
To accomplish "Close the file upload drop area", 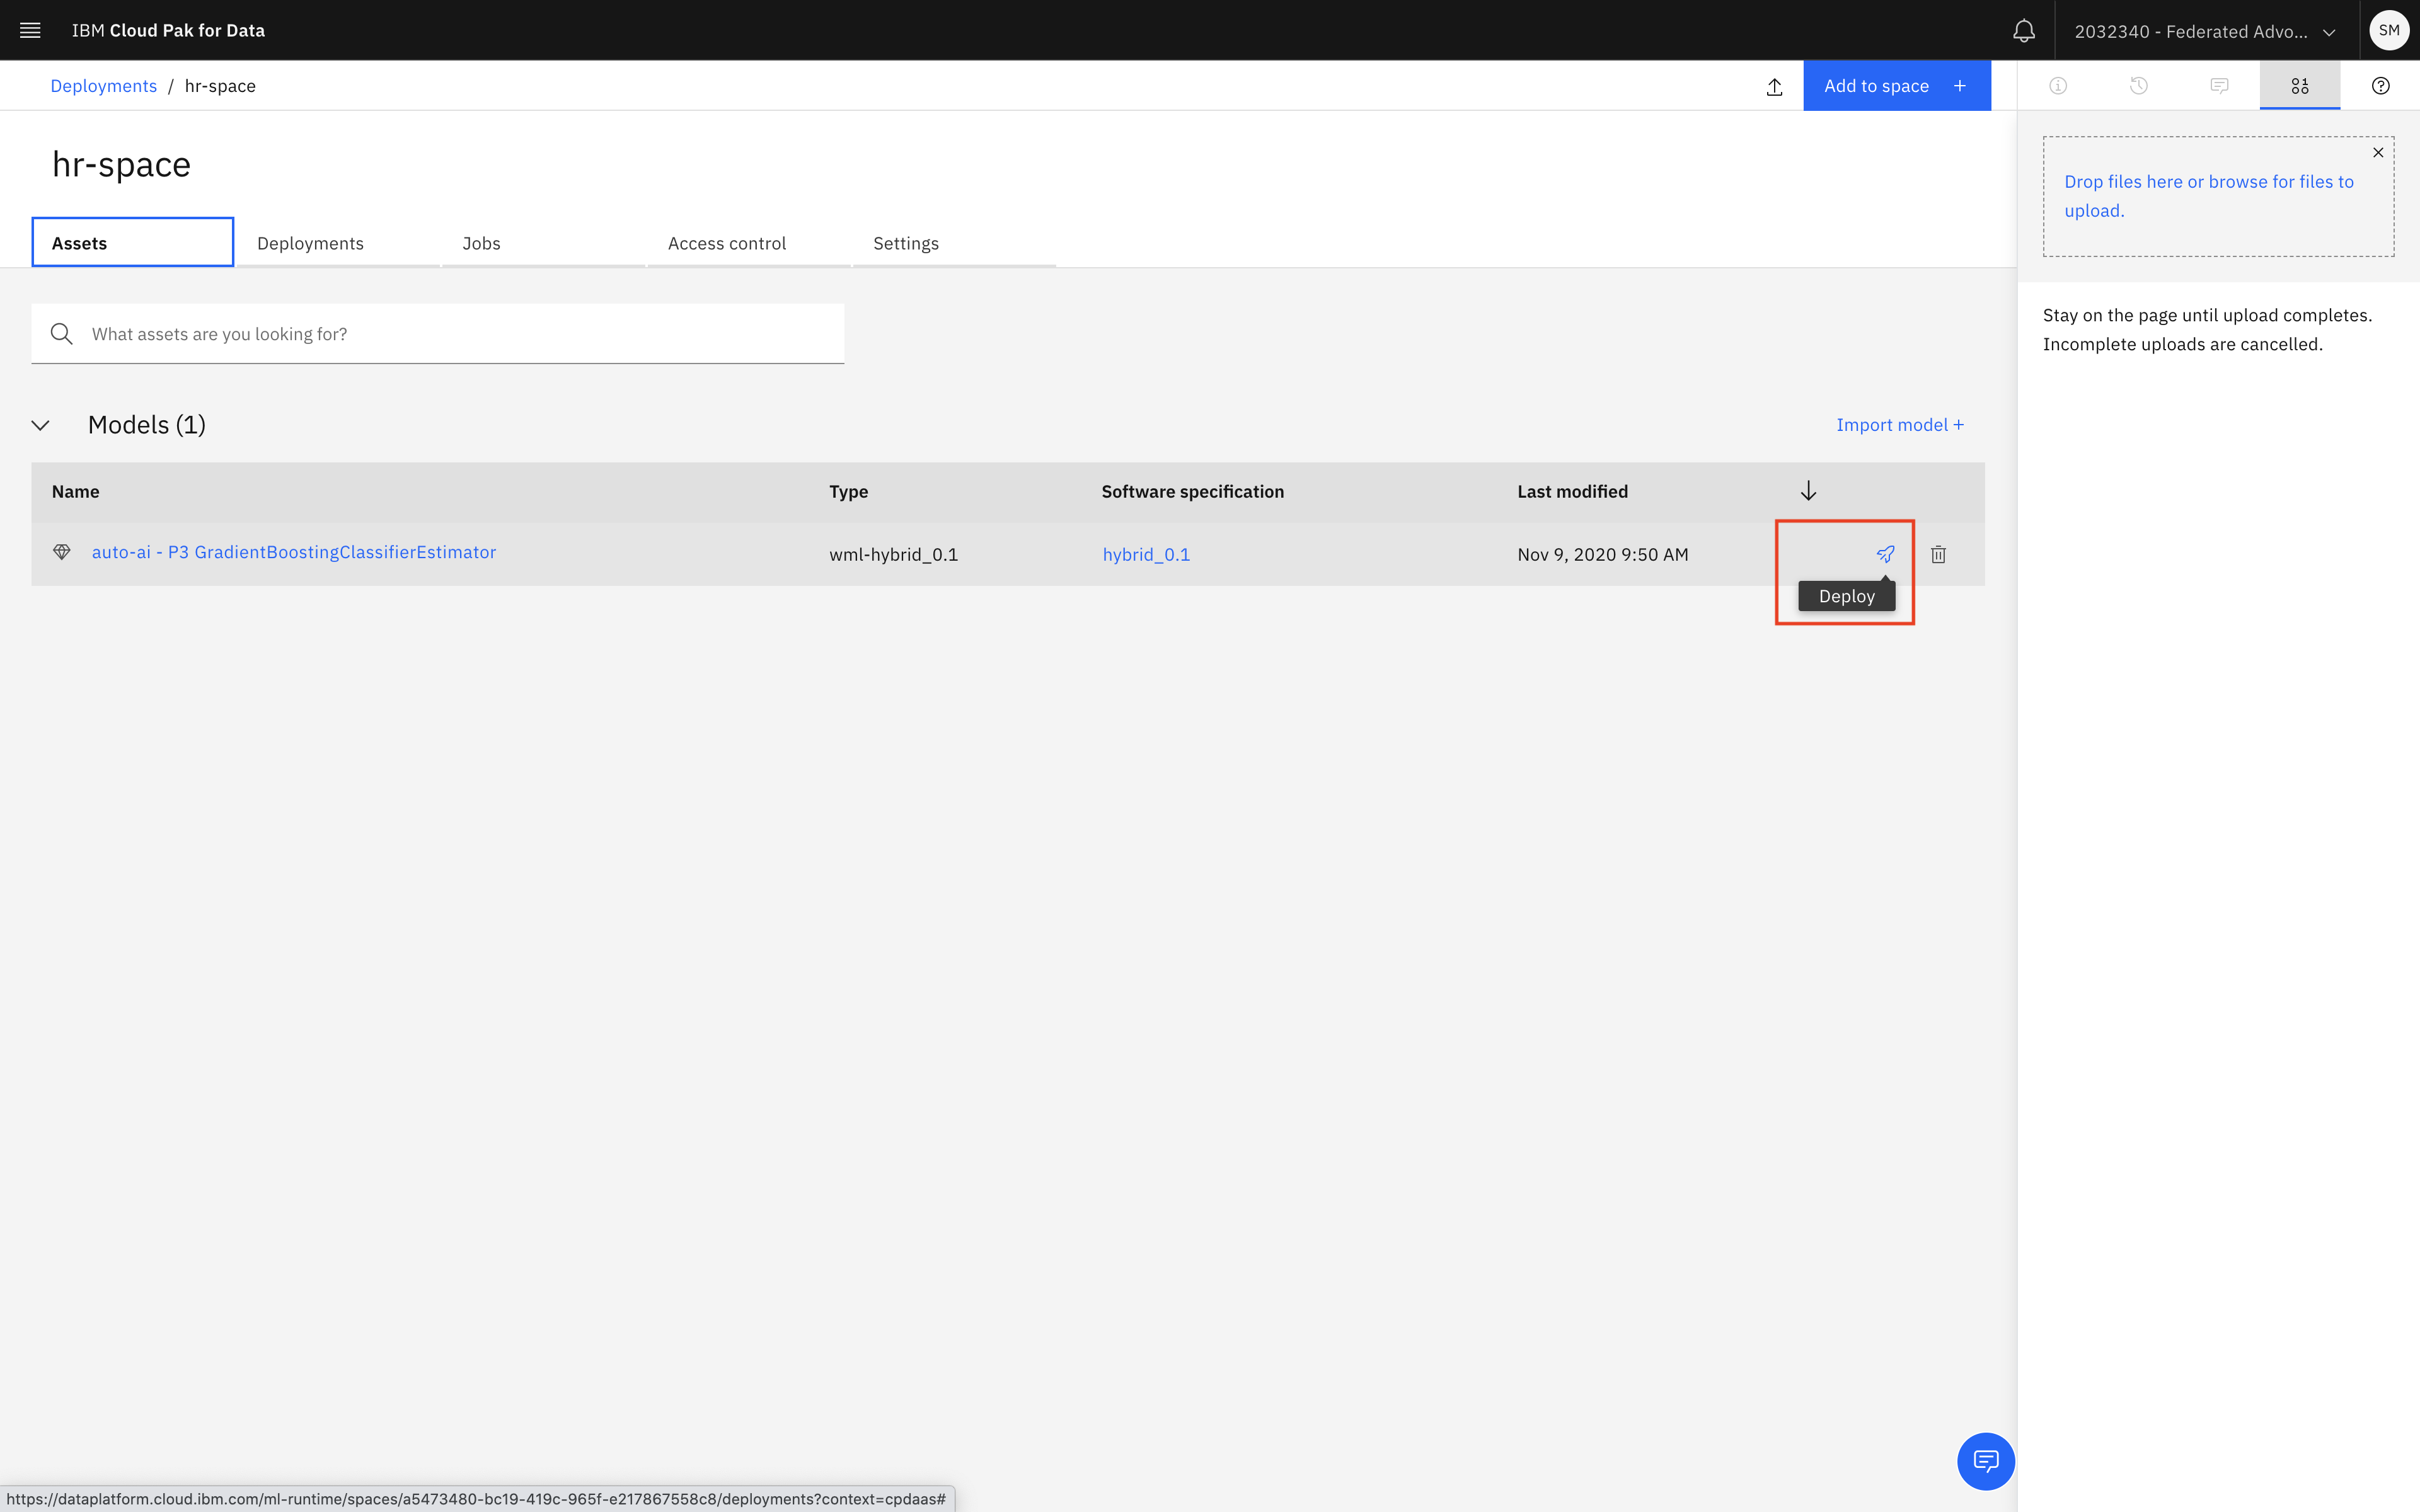I will click(x=2378, y=153).
